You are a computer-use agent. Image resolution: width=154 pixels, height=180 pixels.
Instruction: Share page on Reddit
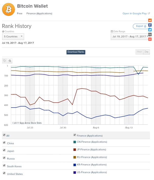coord(150,20)
